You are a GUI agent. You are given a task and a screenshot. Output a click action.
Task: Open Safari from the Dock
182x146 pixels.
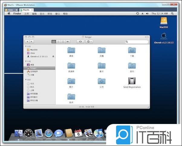49,133
